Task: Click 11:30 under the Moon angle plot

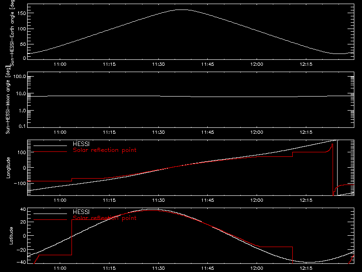Action: 158,132
